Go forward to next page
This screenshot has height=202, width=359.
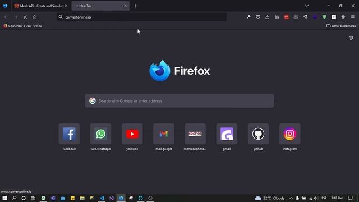16,17
